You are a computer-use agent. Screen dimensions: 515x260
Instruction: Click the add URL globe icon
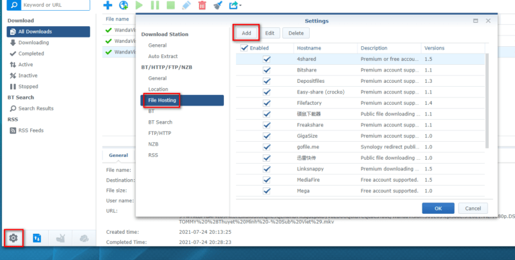[123, 5]
